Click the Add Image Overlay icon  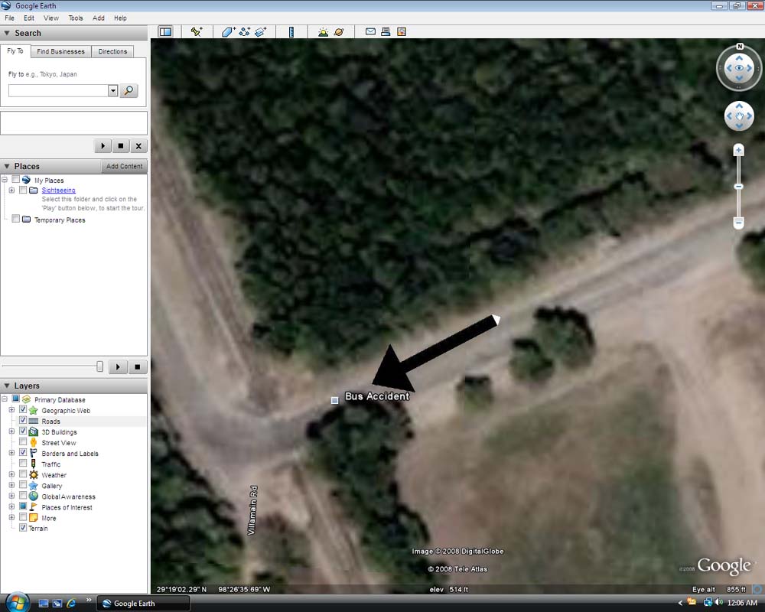click(261, 31)
